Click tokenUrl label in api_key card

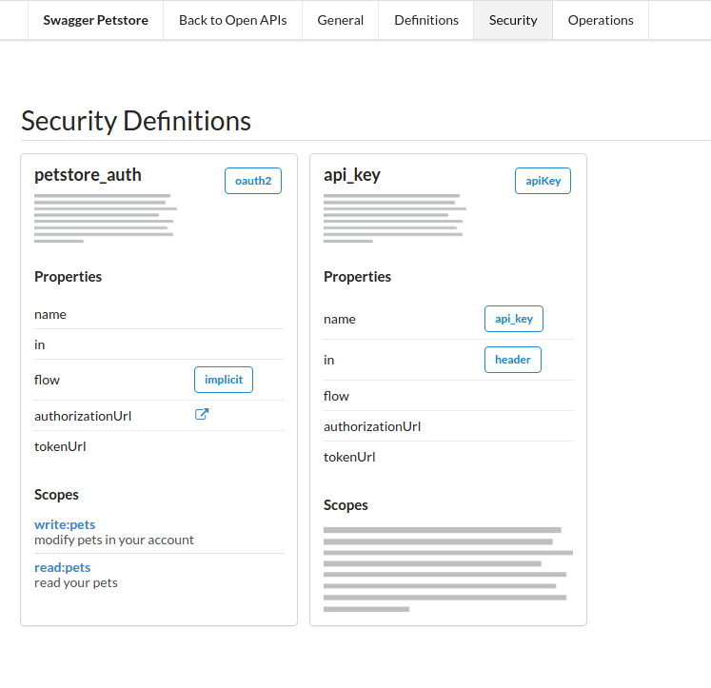[349, 457]
